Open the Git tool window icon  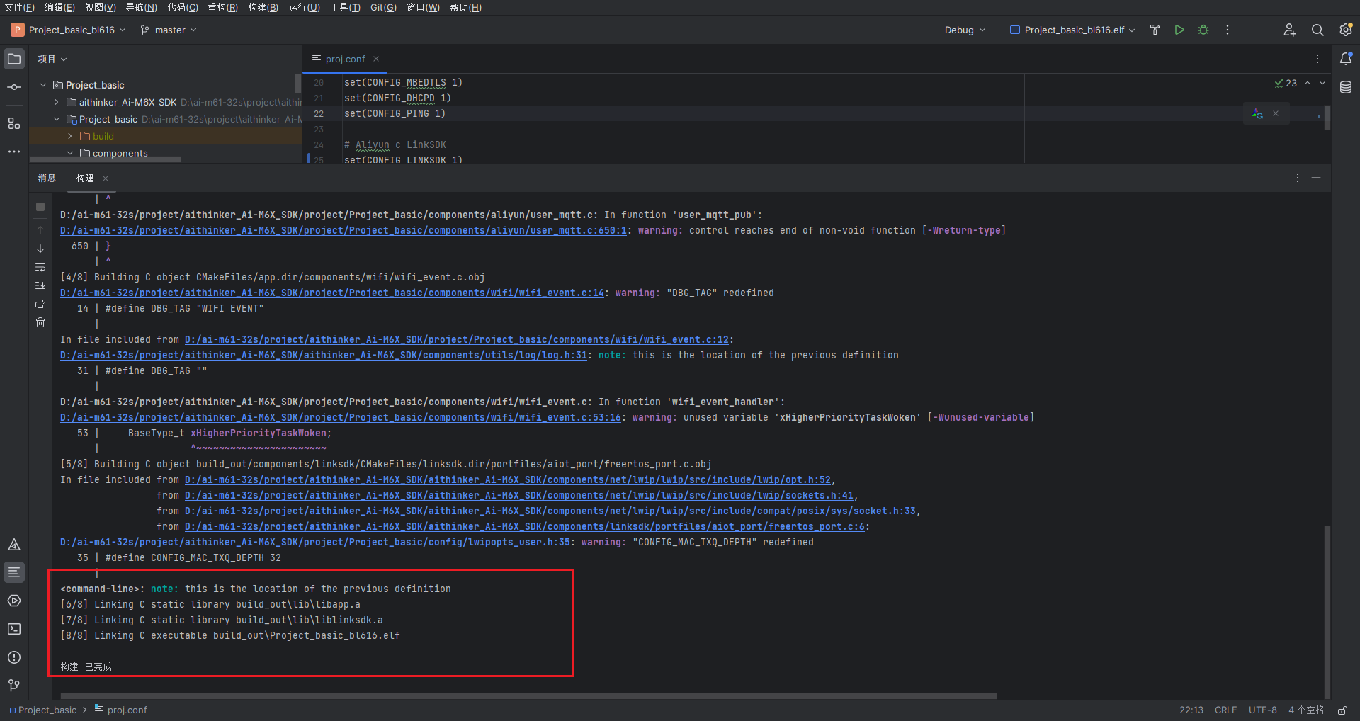(x=14, y=686)
